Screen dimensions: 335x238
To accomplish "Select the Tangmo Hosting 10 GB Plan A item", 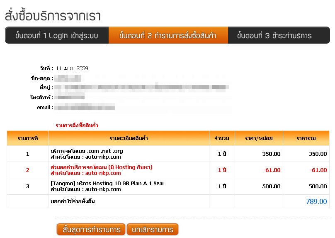I will pos(107,184).
